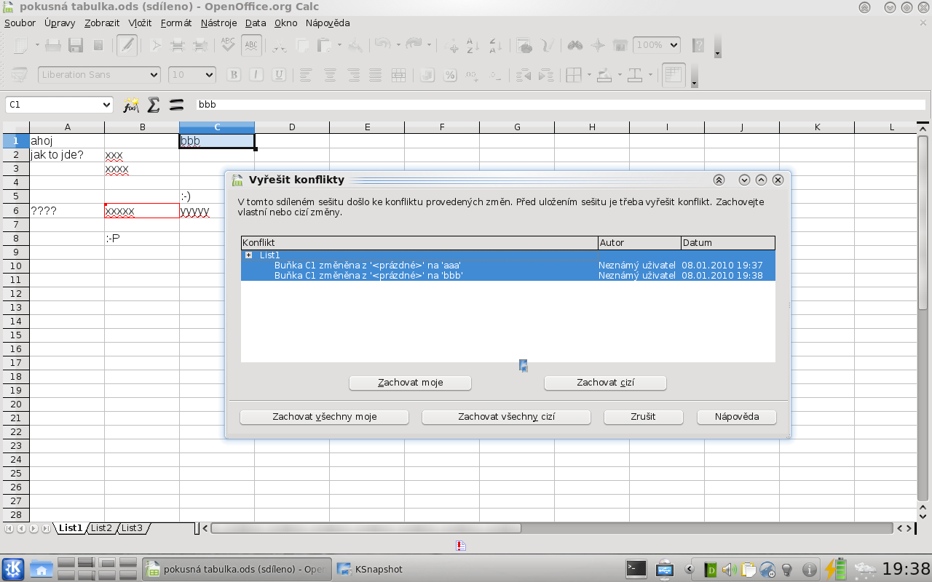
Task: Click the Navigator star icon
Action: tap(598, 45)
